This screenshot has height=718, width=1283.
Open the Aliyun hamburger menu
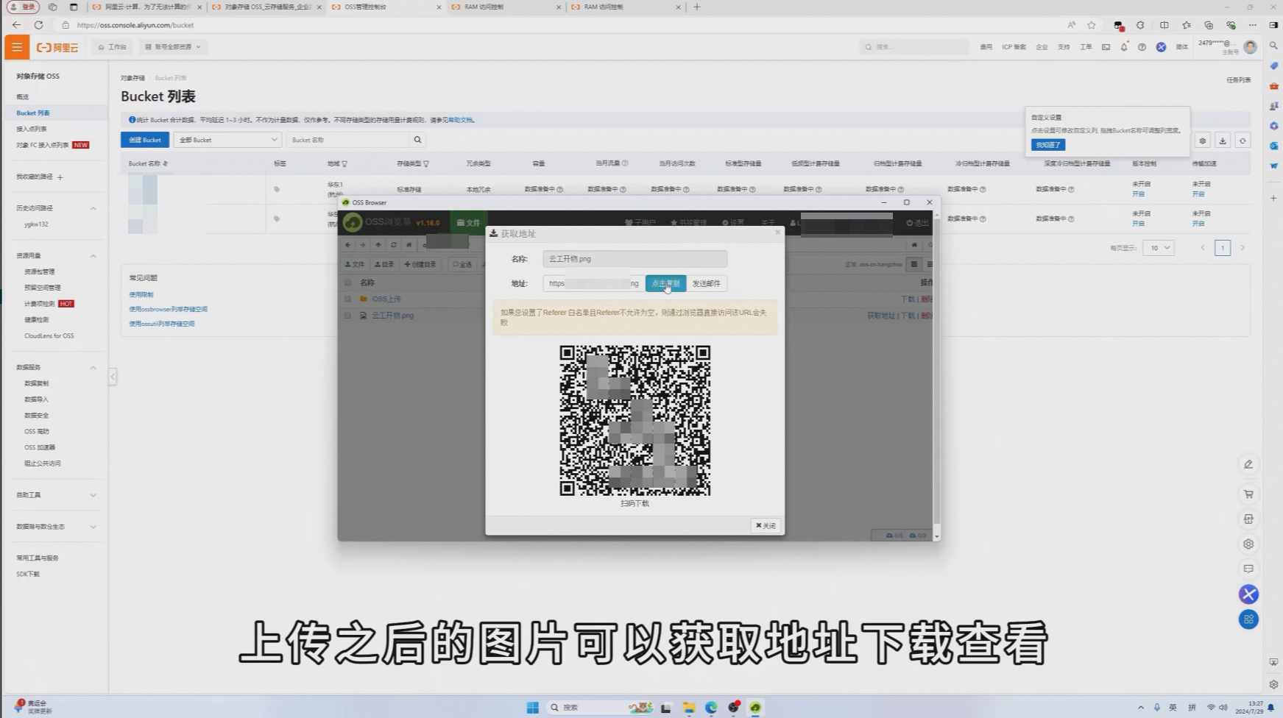click(x=17, y=47)
